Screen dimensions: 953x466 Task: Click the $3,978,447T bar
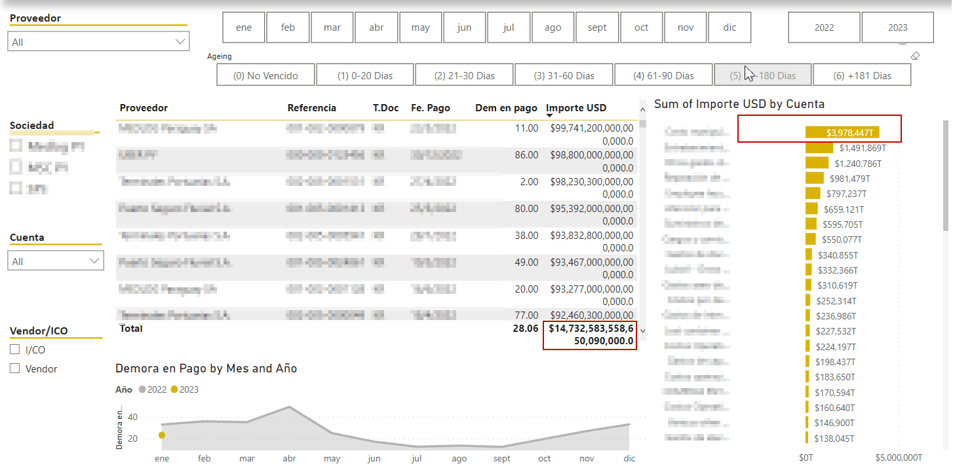[x=842, y=132]
